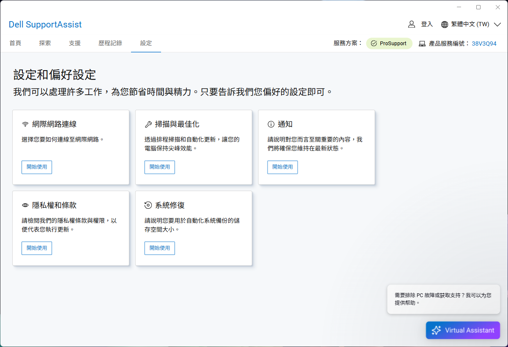Open service tag link 38V3Q94
Image resolution: width=508 pixels, height=347 pixels.
pyautogui.click(x=484, y=44)
